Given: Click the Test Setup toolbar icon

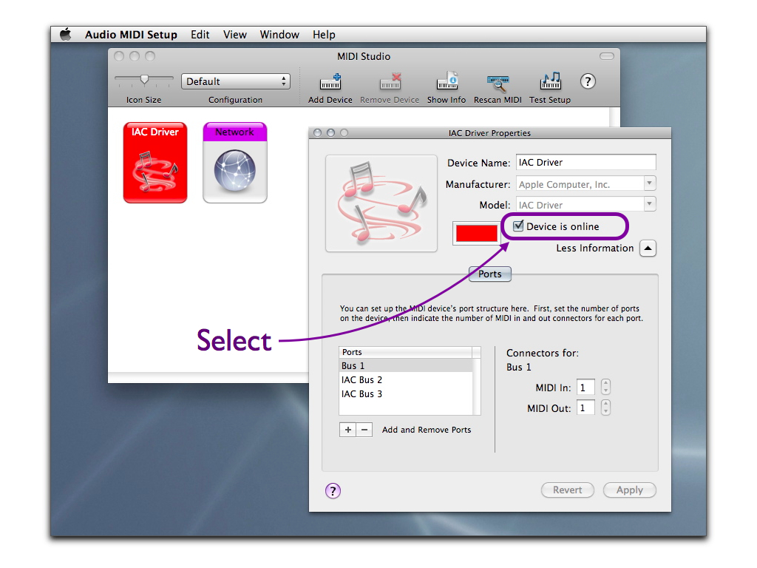Looking at the screenshot, I should [x=550, y=81].
